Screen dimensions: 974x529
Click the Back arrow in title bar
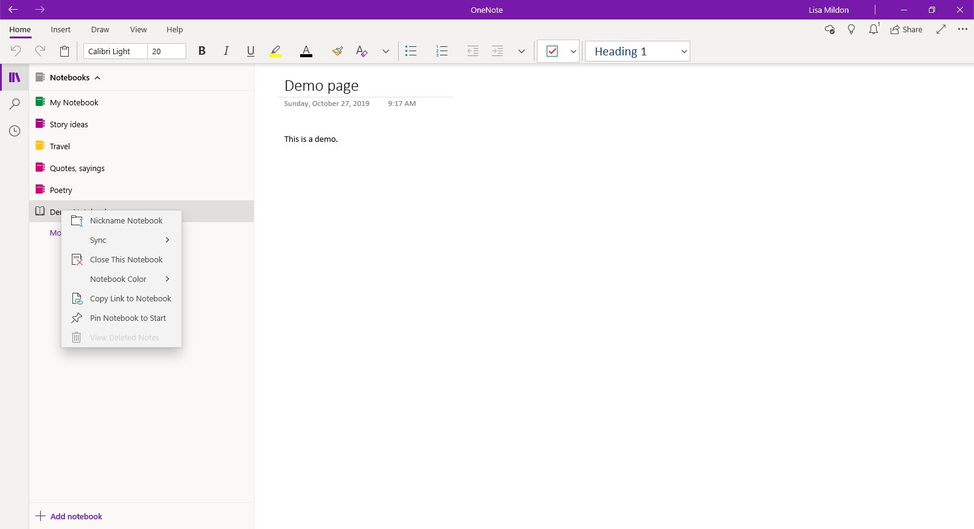click(13, 10)
